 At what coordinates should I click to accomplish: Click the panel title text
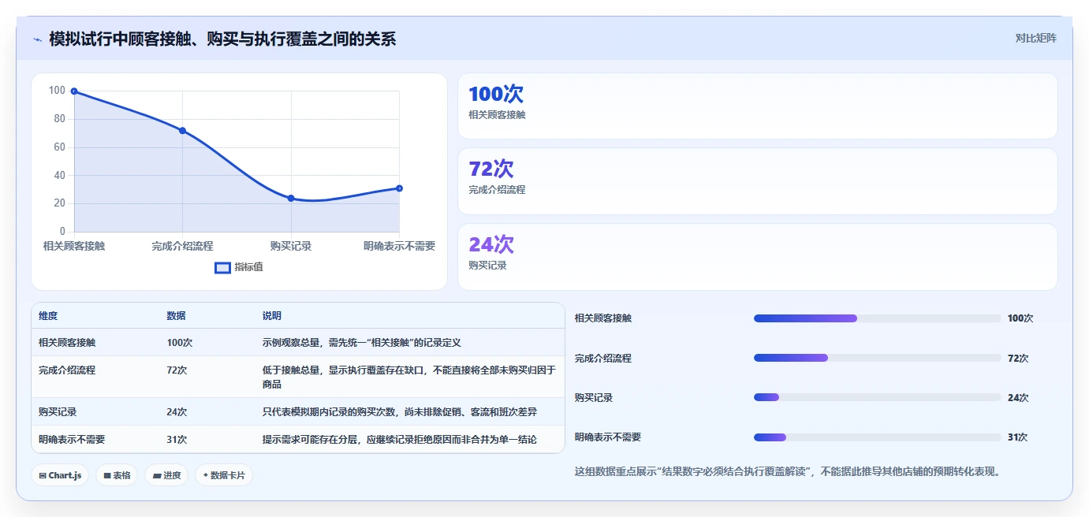point(222,39)
